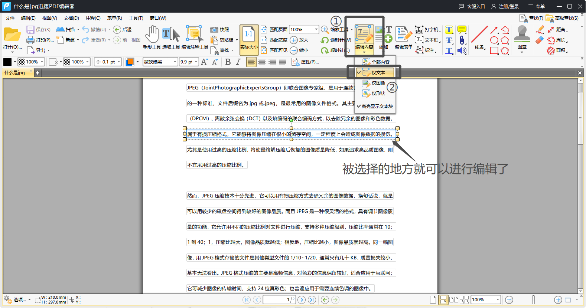Open the 0.1 pt line width dropdown
The width and height of the screenshot is (586, 308).
pos(118,62)
